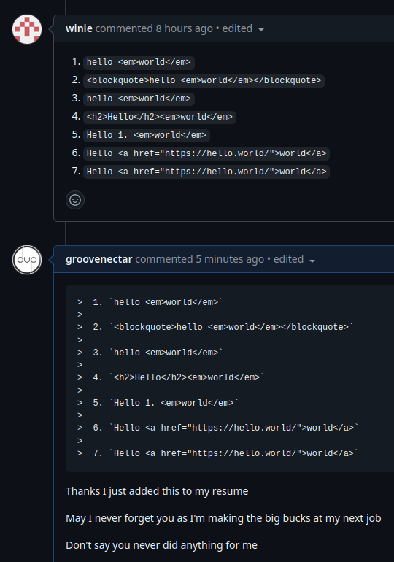Open the '5 minutes ago' timestamp permalink
394x562 pixels.
click(230, 259)
